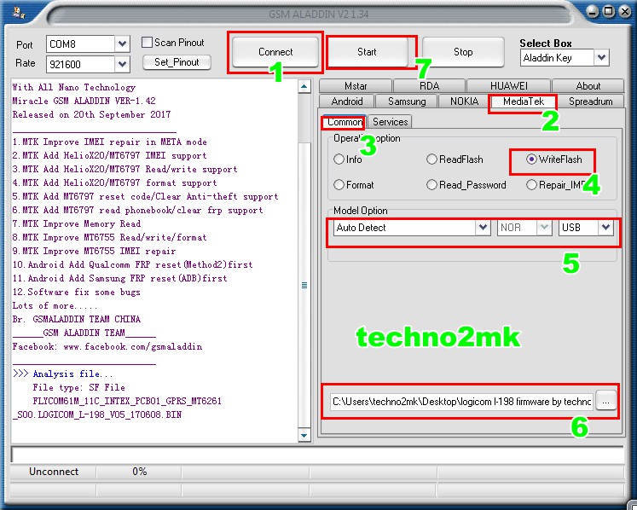Switch to the MediaTek tab

524,101
